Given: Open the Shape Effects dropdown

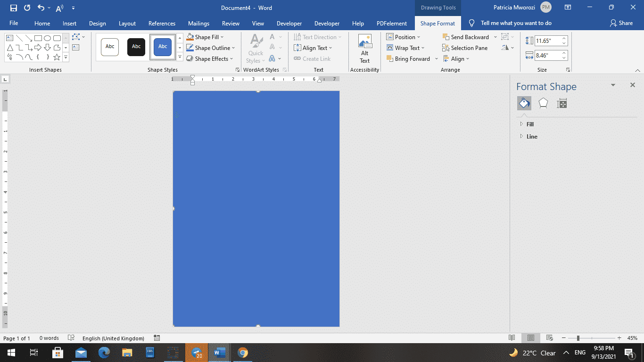Looking at the screenshot, I should (209, 58).
